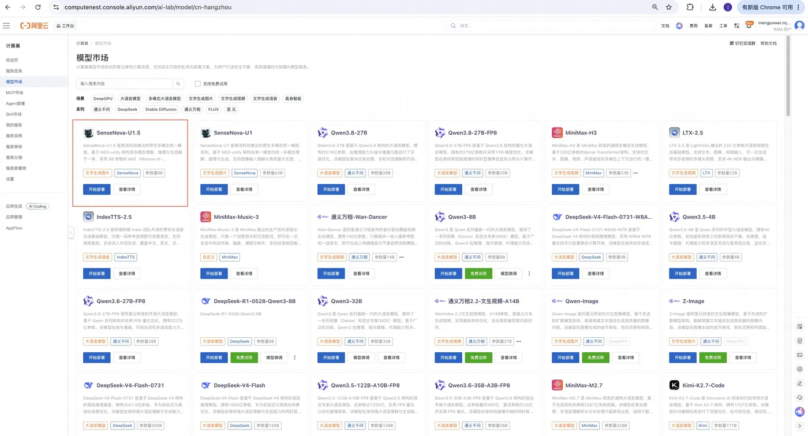Click the MiniMax-H3 model logo
Viewport: 808px width, 436px height.
coord(557,133)
